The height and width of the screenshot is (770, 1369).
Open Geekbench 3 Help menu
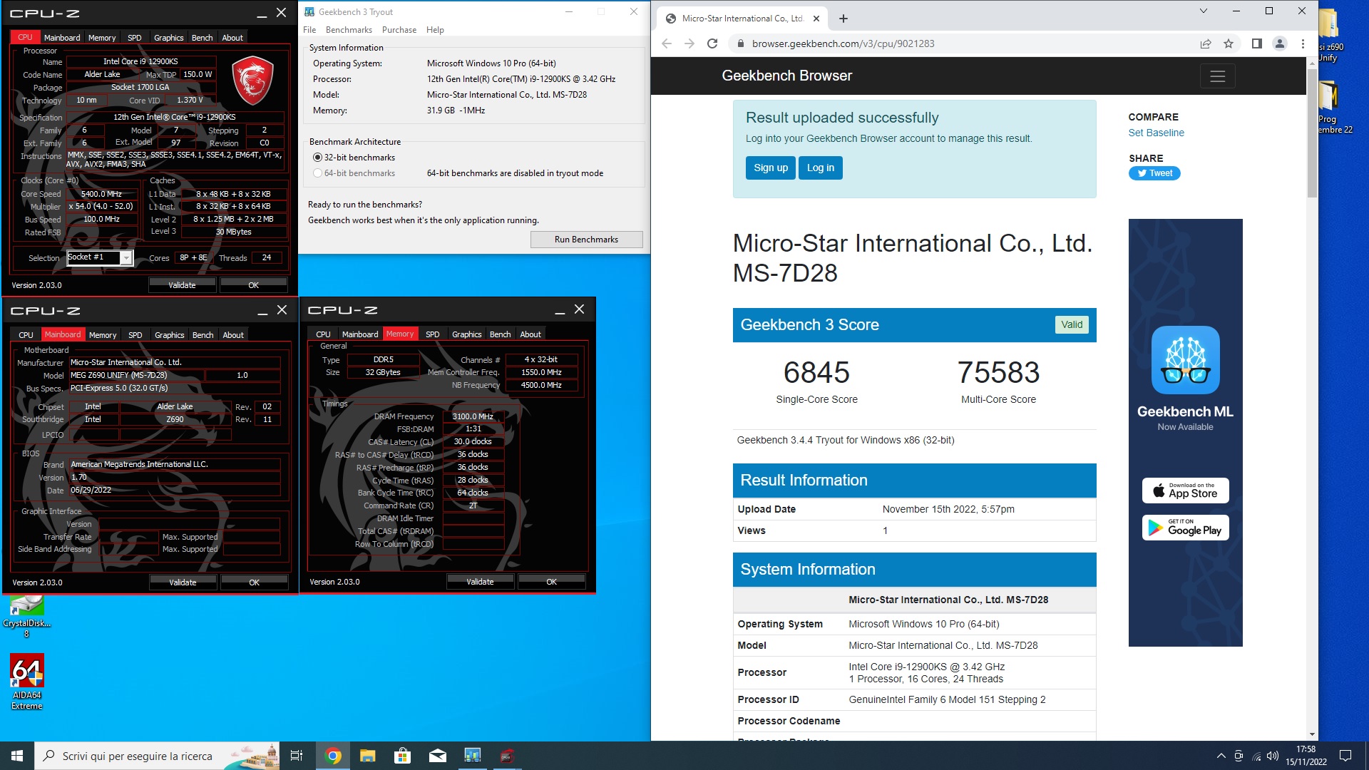pos(435,30)
